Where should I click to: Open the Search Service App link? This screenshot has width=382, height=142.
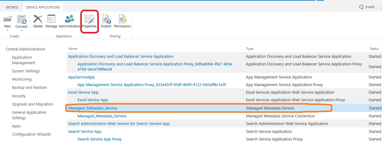tap(85, 132)
